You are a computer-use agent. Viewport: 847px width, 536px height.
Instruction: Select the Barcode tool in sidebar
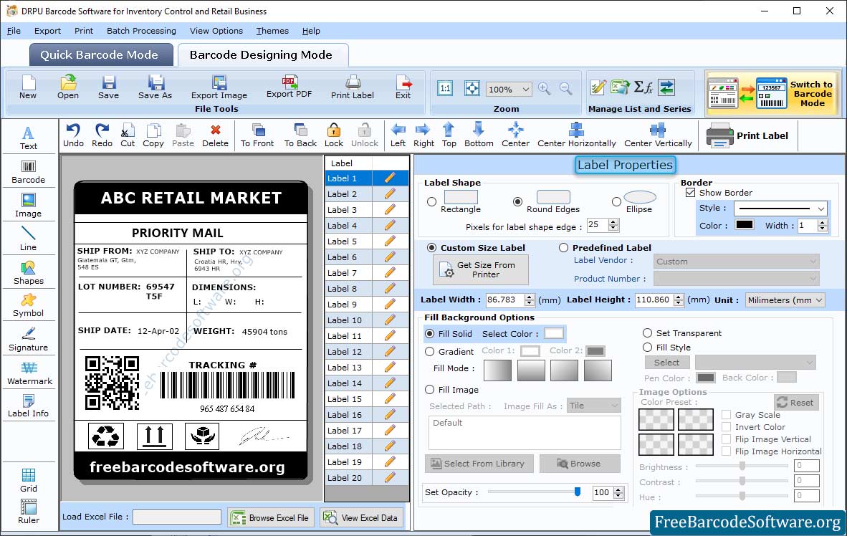[x=28, y=172]
